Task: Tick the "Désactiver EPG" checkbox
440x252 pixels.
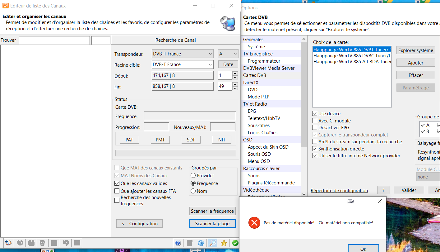Action: (315, 128)
